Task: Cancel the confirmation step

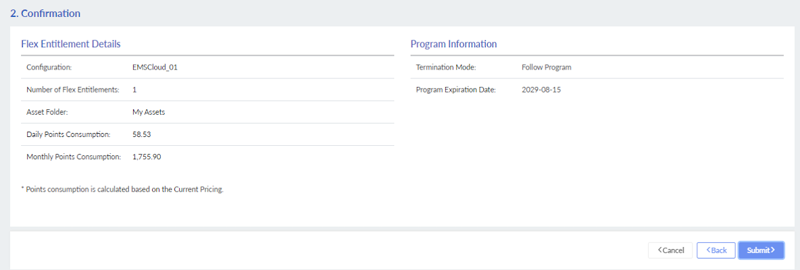Action: (671, 250)
